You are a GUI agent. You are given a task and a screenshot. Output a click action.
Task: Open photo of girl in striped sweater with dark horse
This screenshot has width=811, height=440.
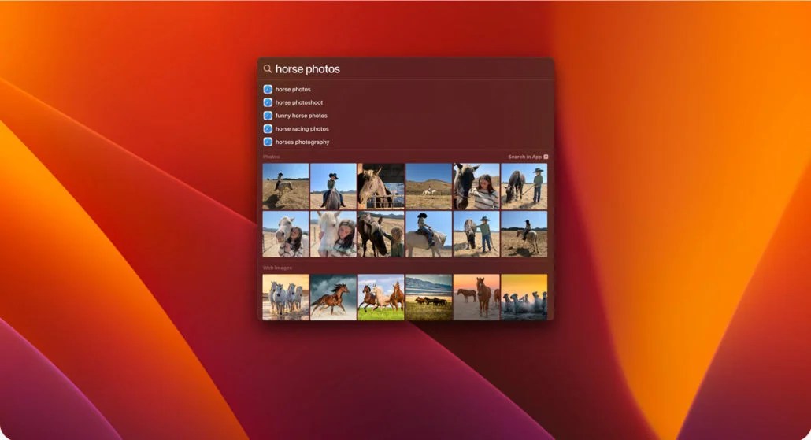point(476,186)
